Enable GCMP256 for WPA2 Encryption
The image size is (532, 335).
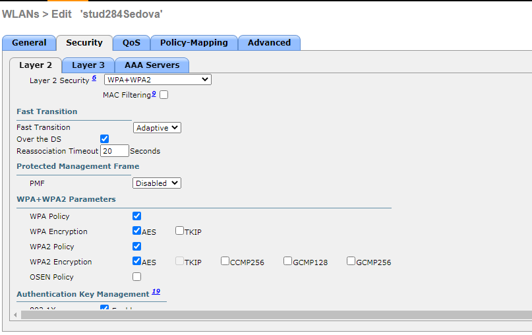click(x=351, y=261)
